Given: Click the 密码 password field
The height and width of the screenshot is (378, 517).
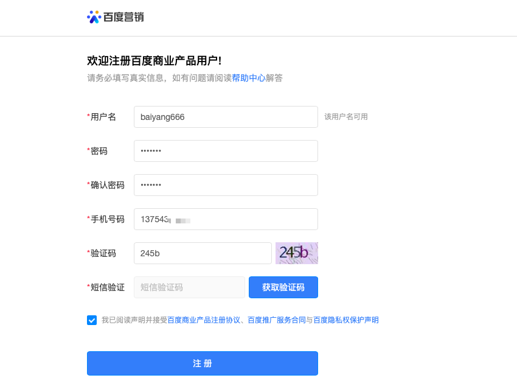Looking at the screenshot, I should tap(226, 151).
